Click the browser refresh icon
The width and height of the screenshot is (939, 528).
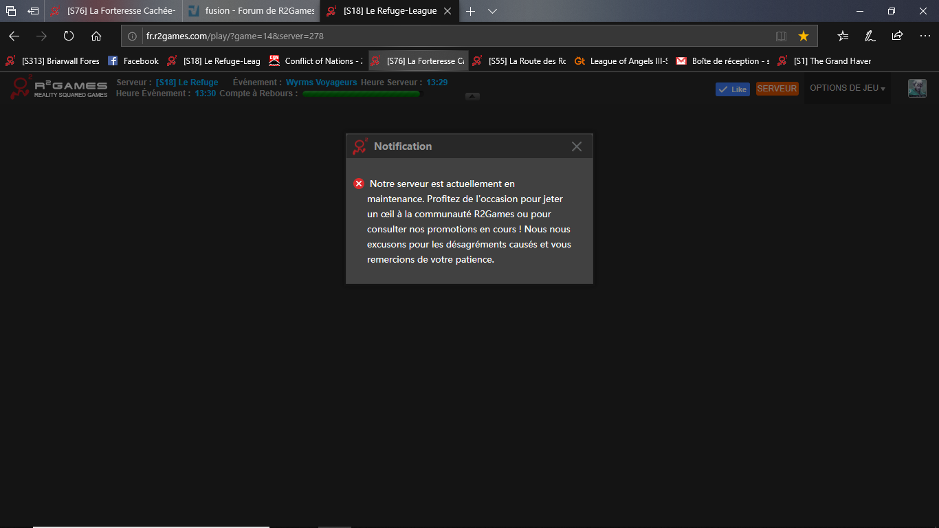tap(69, 36)
